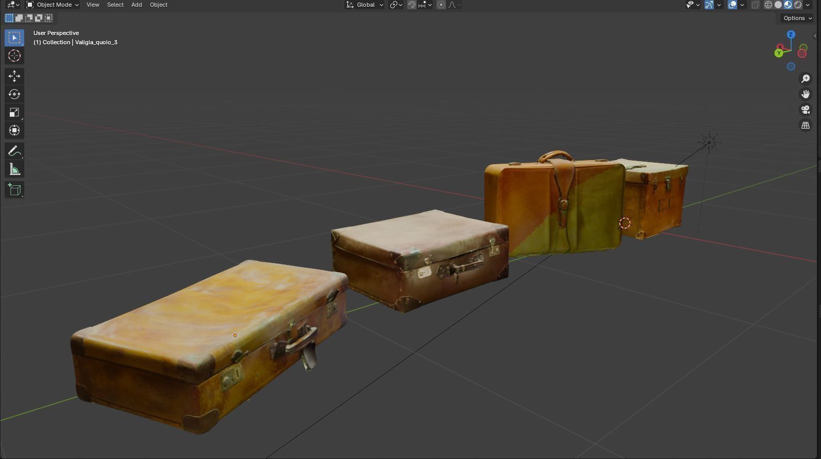Open the pivot point dropdown
This screenshot has width=821, height=459.
tap(396, 5)
